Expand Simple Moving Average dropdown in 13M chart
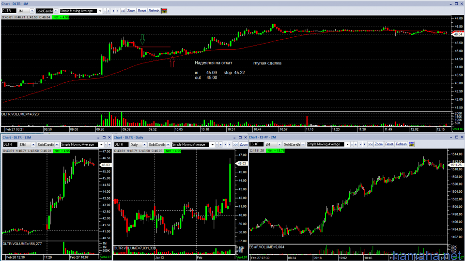 (101, 144)
